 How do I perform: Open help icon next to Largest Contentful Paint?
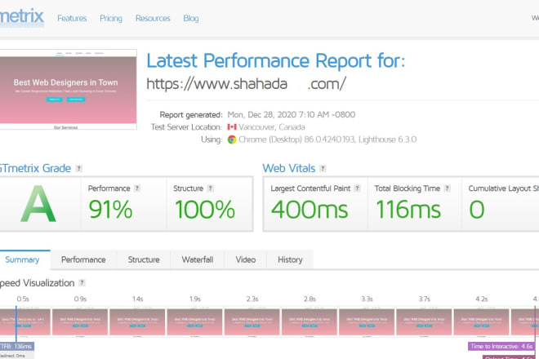(357, 188)
